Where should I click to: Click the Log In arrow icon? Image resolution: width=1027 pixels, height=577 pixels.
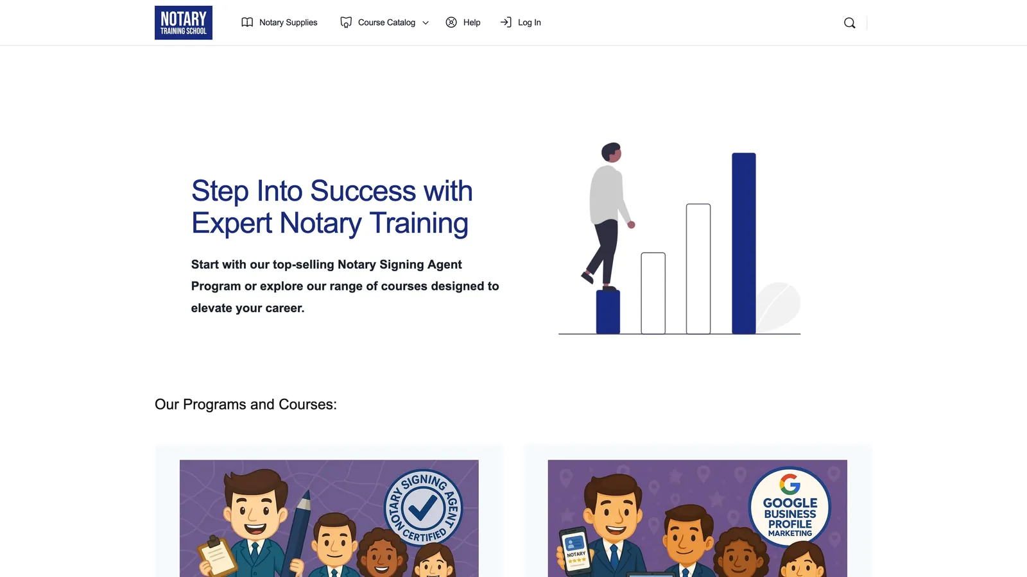[x=506, y=22]
